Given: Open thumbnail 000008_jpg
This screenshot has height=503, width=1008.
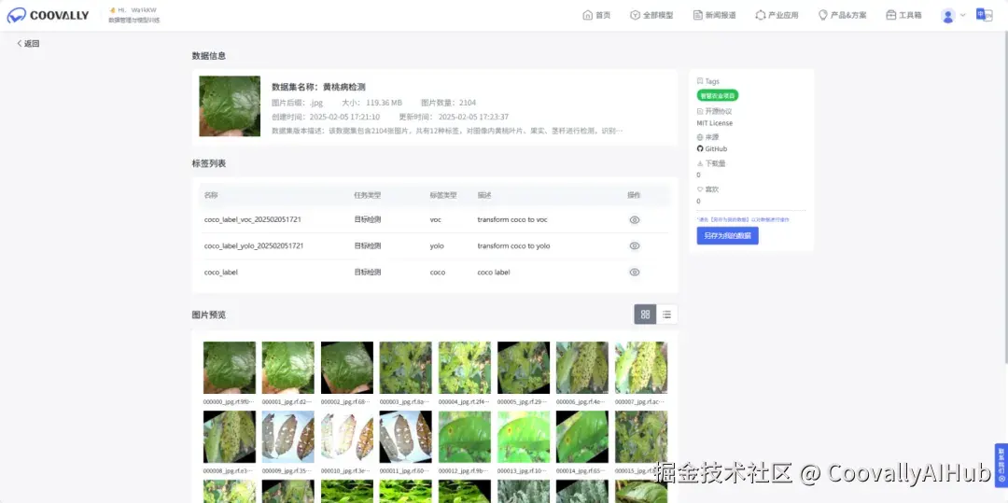Looking at the screenshot, I should pyautogui.click(x=230, y=437).
